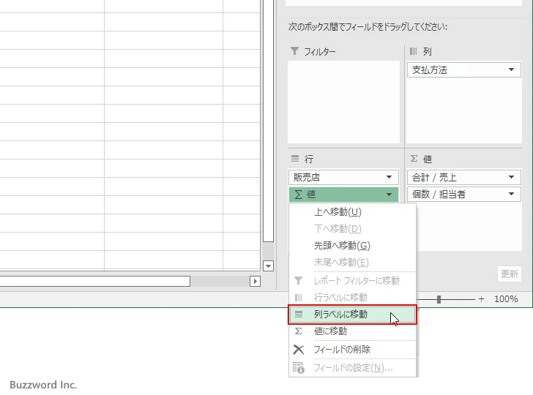Click the 更新 button
The image size is (533, 395).
pos(510,274)
